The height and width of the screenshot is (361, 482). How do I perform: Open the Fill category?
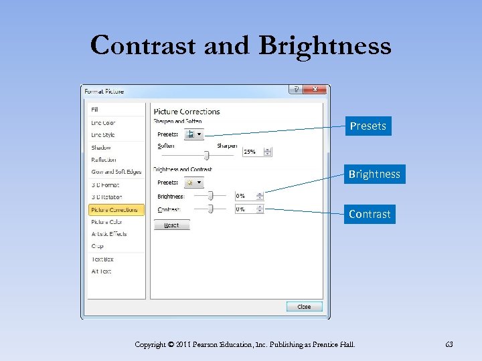click(x=94, y=110)
